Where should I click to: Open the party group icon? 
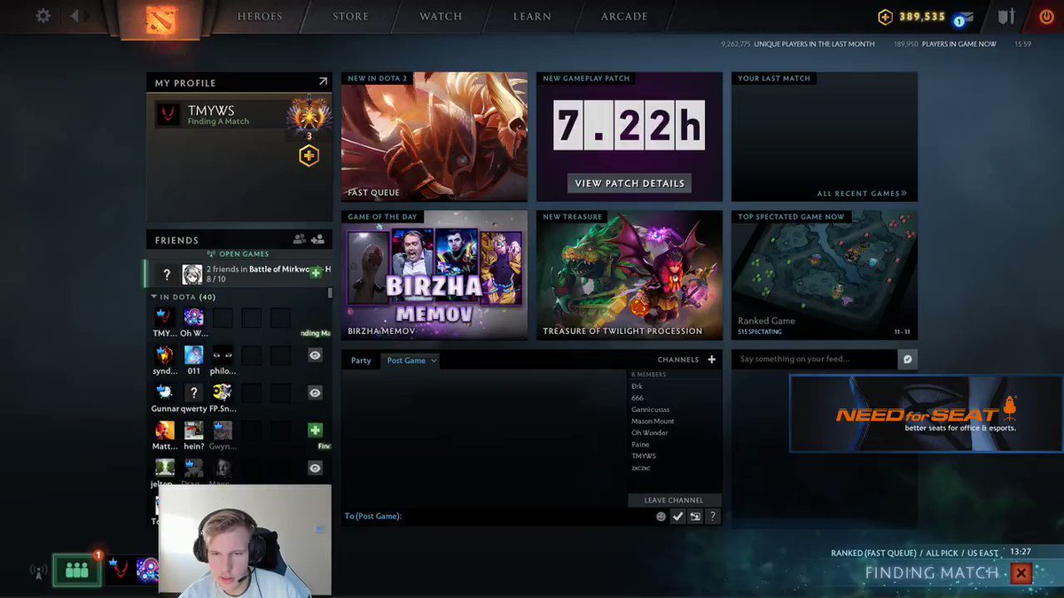[x=76, y=571]
